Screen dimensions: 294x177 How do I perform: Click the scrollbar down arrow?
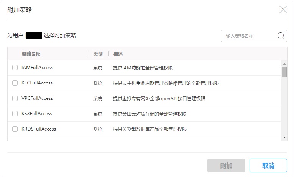coord(284,137)
